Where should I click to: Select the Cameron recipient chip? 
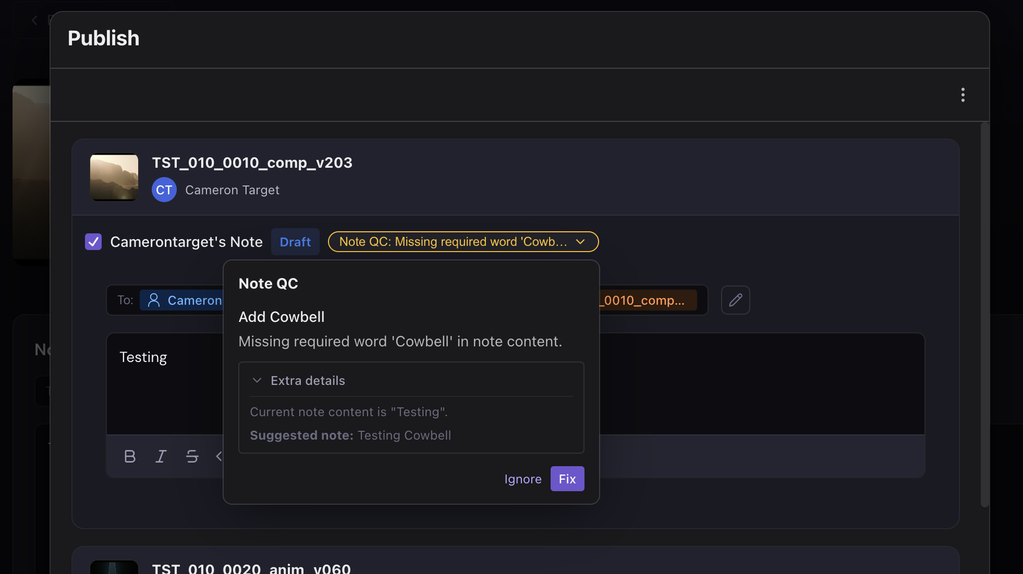tap(182, 300)
